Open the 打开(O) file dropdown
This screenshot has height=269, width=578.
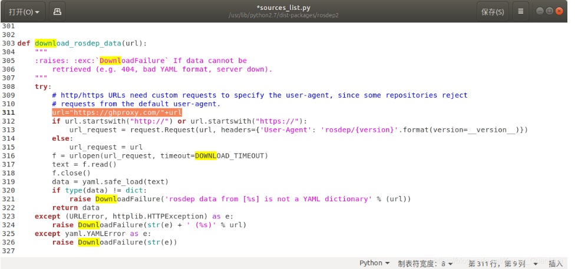pos(24,11)
